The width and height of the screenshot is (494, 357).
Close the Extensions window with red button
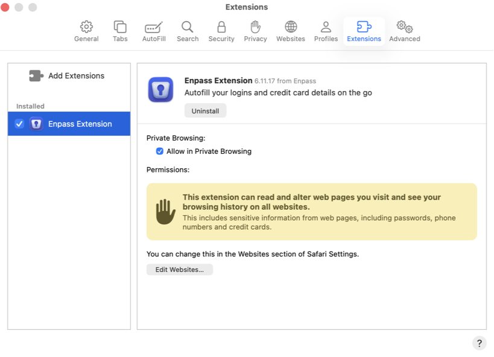click(5, 7)
